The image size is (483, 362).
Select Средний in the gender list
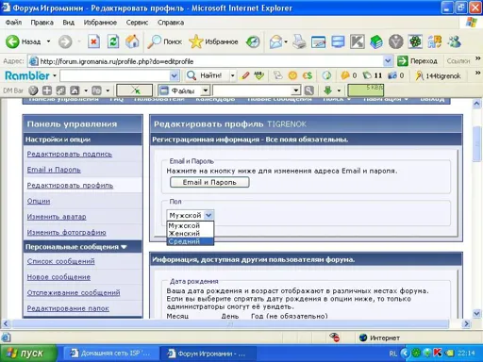pyautogui.click(x=190, y=241)
